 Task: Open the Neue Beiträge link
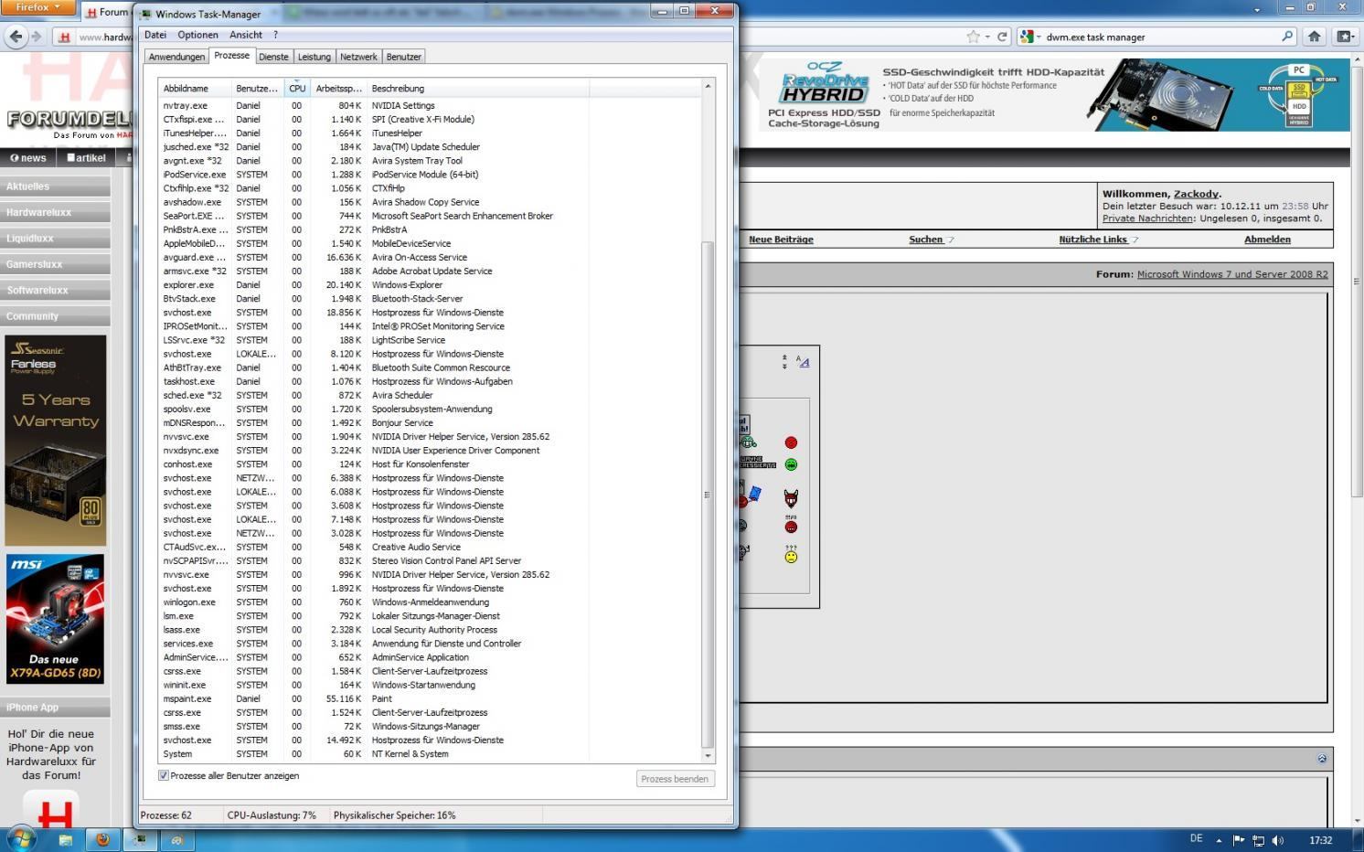click(781, 240)
